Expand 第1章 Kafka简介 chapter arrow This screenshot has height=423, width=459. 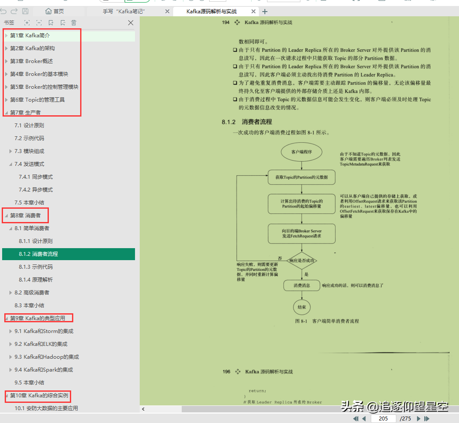click(x=6, y=36)
